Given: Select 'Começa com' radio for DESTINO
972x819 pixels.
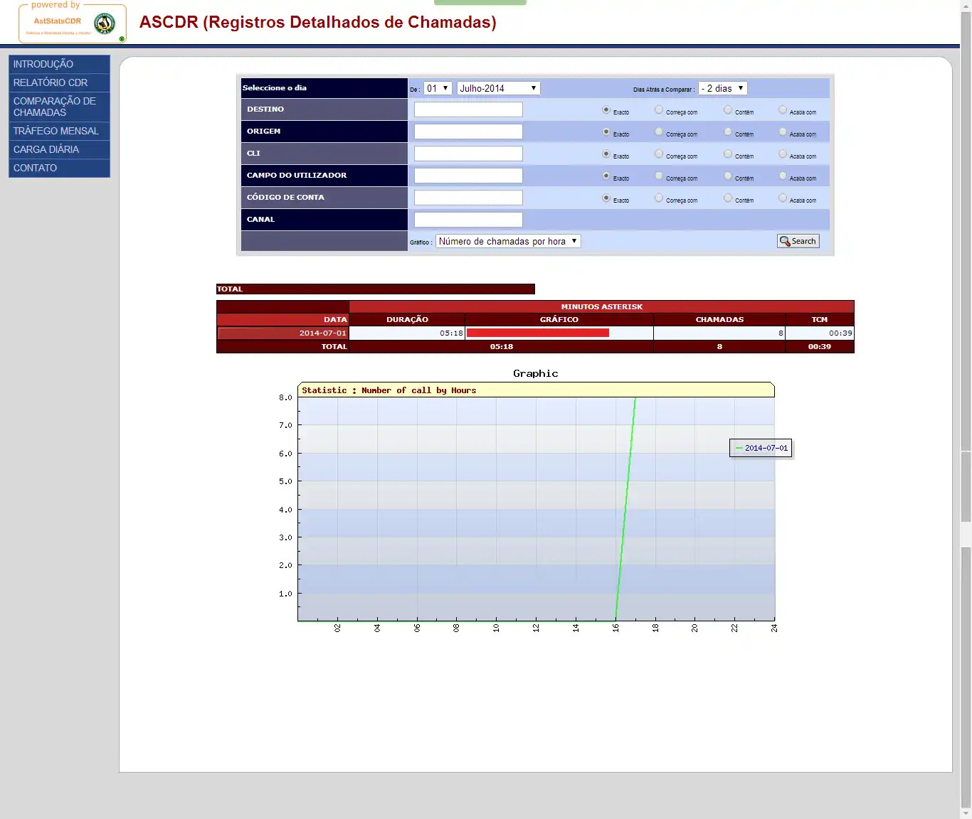Looking at the screenshot, I should pyautogui.click(x=659, y=110).
